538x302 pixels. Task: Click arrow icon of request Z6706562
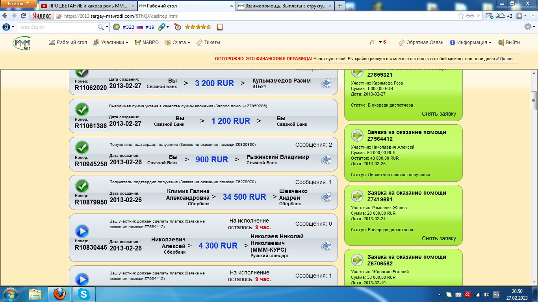pos(357,260)
